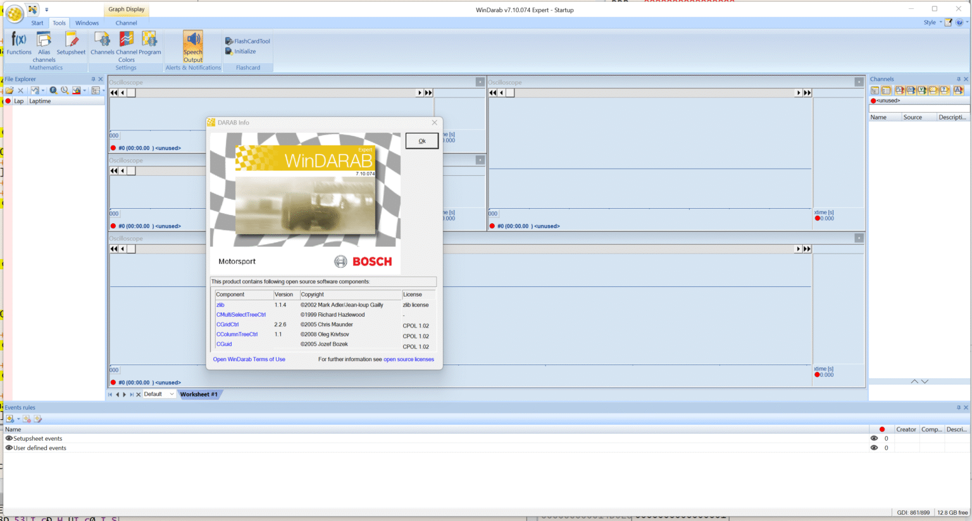
Task: Click the question mark channels filter icon
Action: tap(945, 90)
